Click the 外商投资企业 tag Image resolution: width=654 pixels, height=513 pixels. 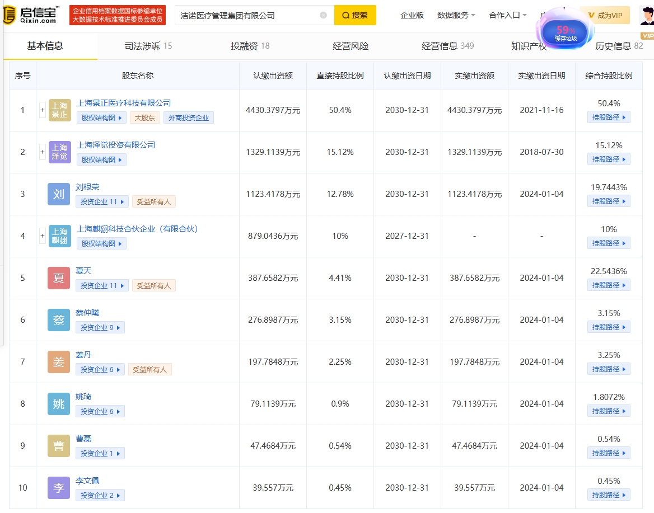point(189,118)
